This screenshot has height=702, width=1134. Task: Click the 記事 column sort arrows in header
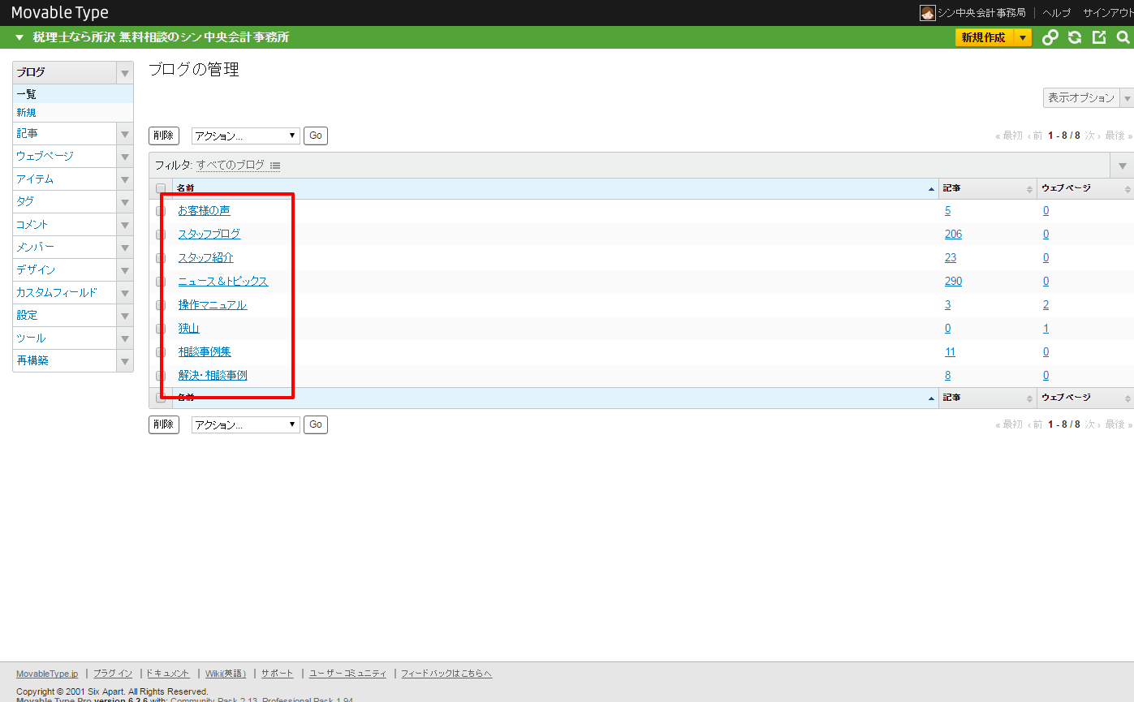click(1030, 189)
